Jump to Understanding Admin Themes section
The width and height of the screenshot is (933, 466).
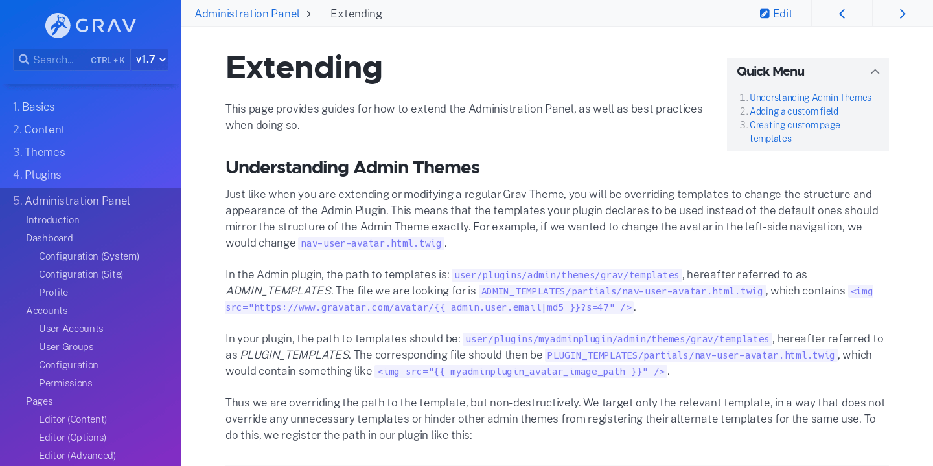coord(810,98)
